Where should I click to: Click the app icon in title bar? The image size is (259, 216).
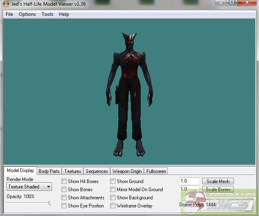point(6,4)
